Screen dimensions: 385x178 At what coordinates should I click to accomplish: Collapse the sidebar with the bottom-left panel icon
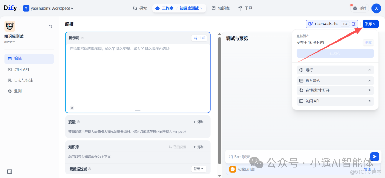click(10, 172)
